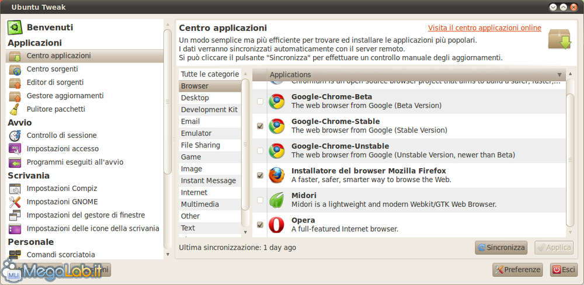Select the Development Kit category

pyautogui.click(x=210, y=110)
